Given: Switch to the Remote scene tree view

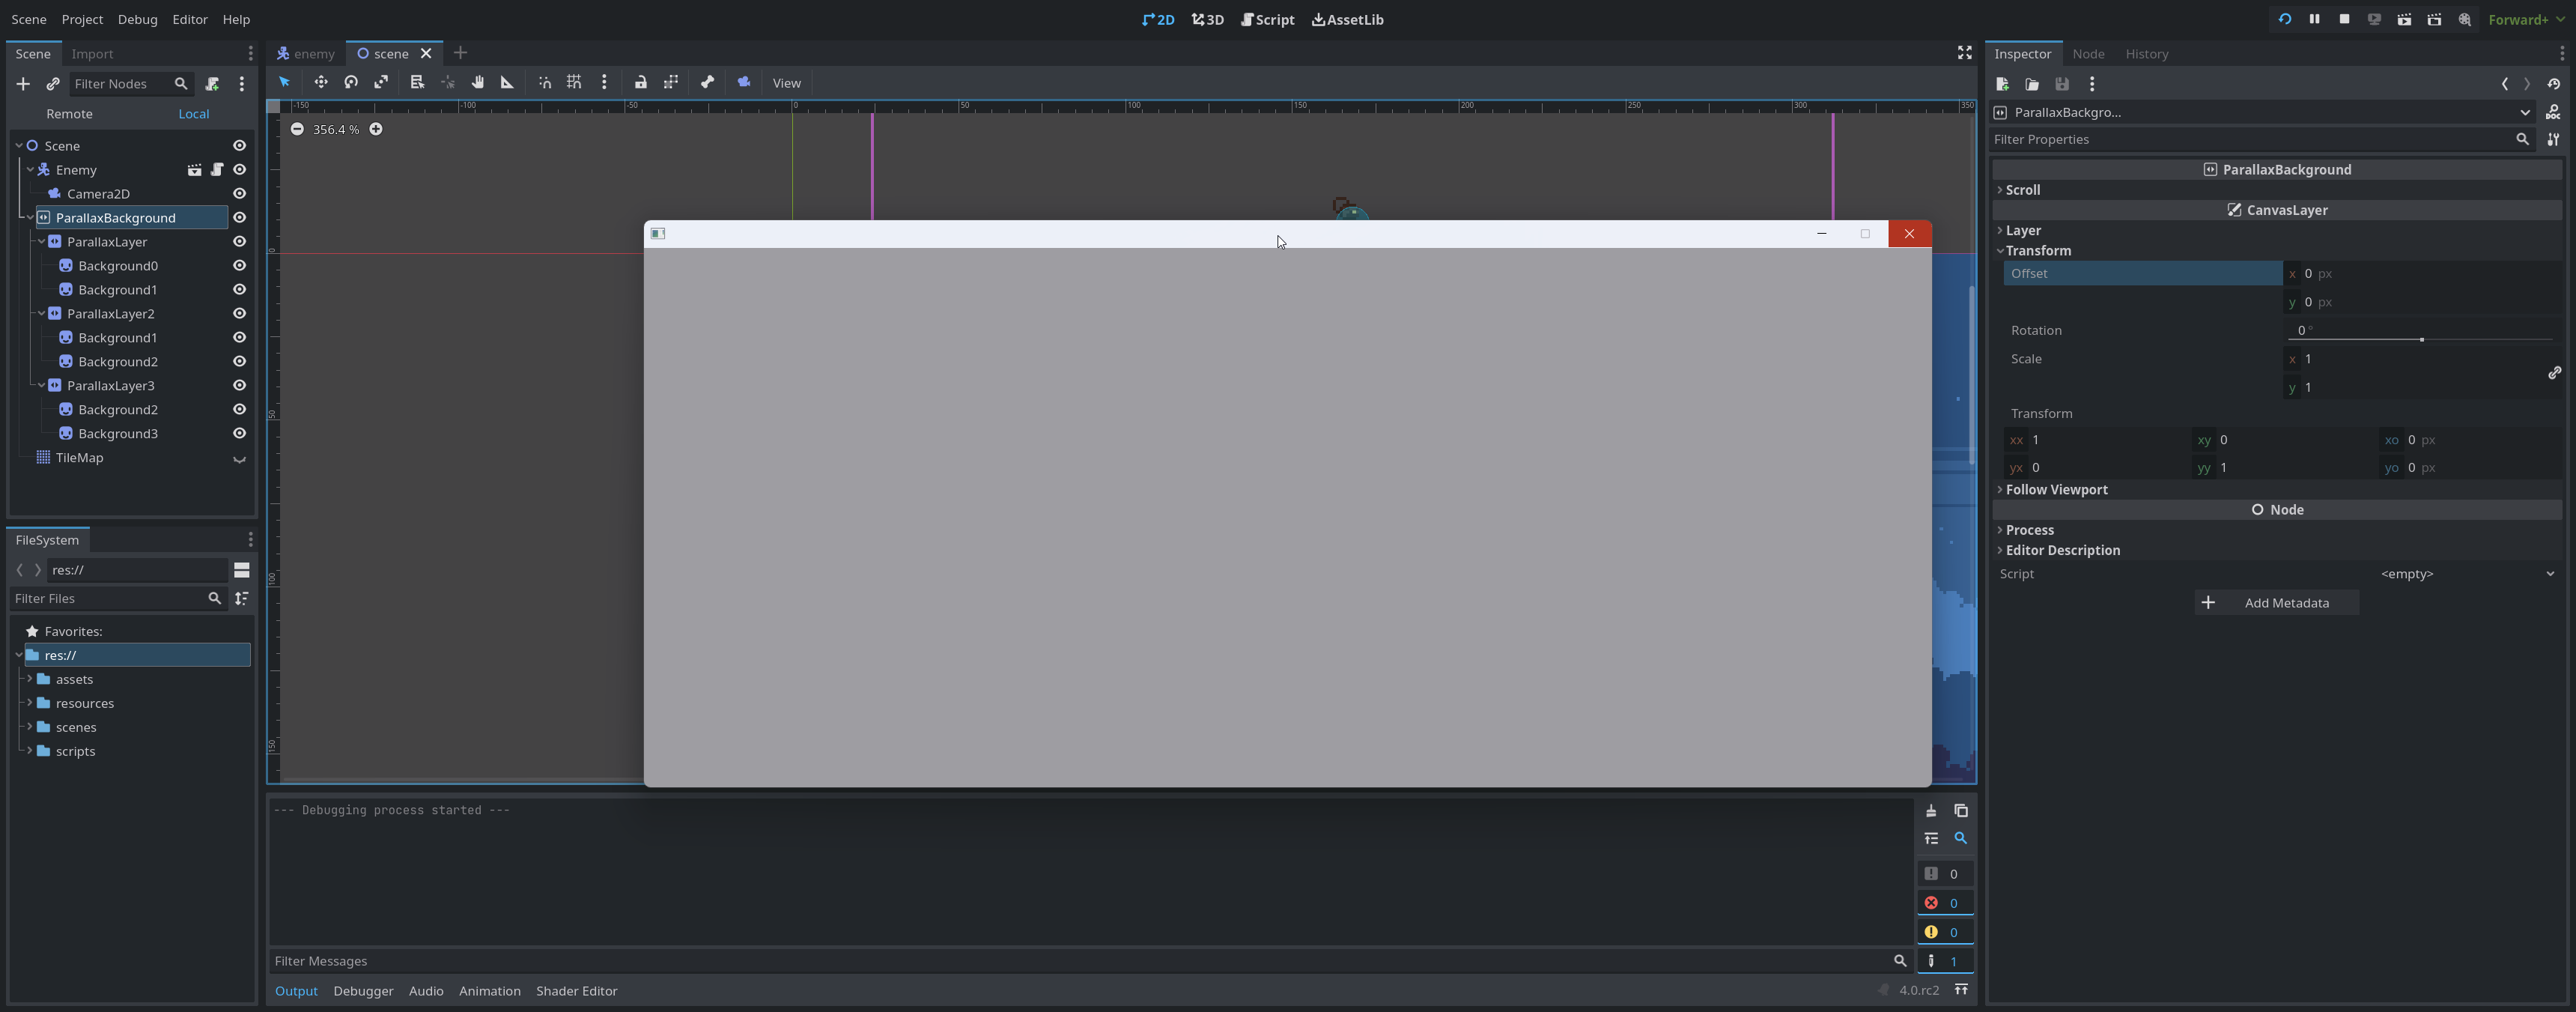Looking at the screenshot, I should 69,113.
